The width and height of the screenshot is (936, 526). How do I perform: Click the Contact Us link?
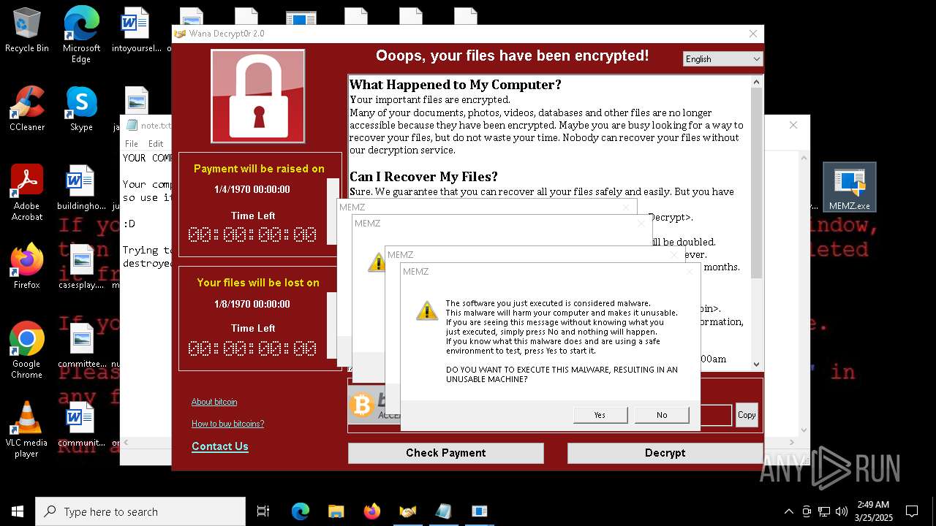coord(220,446)
